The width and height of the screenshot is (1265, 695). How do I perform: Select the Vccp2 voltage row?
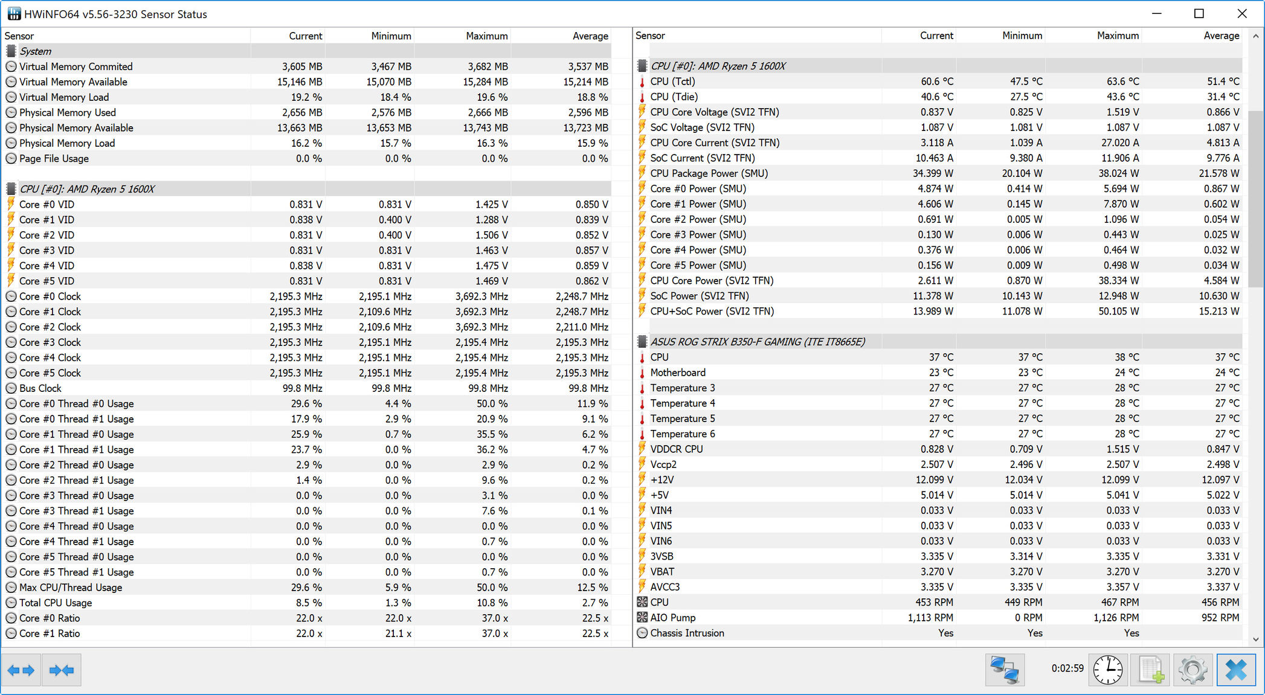click(x=939, y=464)
